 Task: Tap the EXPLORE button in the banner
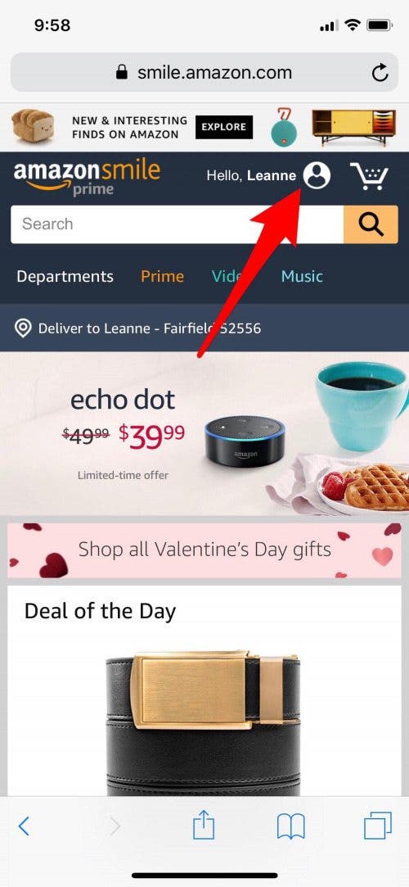[x=224, y=127]
